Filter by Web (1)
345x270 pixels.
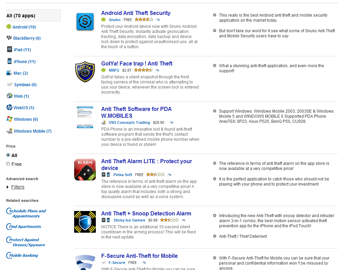coord(21,96)
